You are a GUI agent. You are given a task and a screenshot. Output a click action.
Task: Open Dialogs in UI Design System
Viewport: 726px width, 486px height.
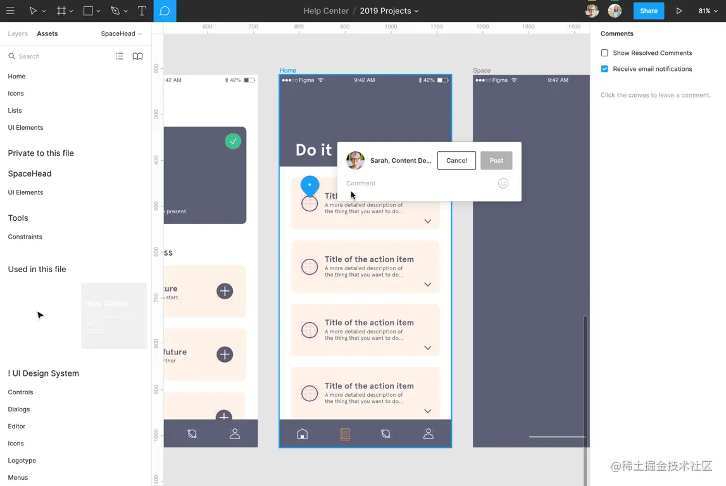19,409
